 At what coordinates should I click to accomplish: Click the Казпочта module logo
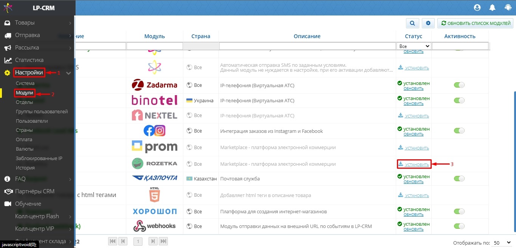pos(154,178)
